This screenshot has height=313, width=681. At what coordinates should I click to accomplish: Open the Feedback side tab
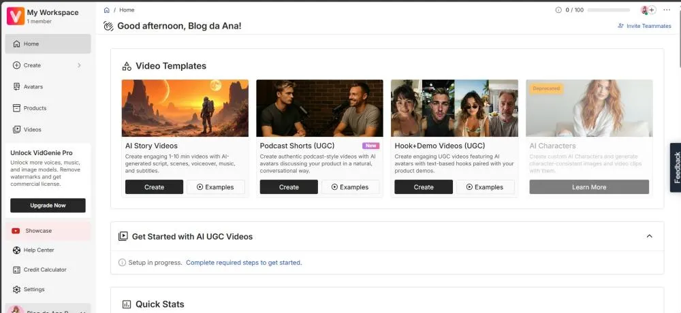[x=676, y=167]
